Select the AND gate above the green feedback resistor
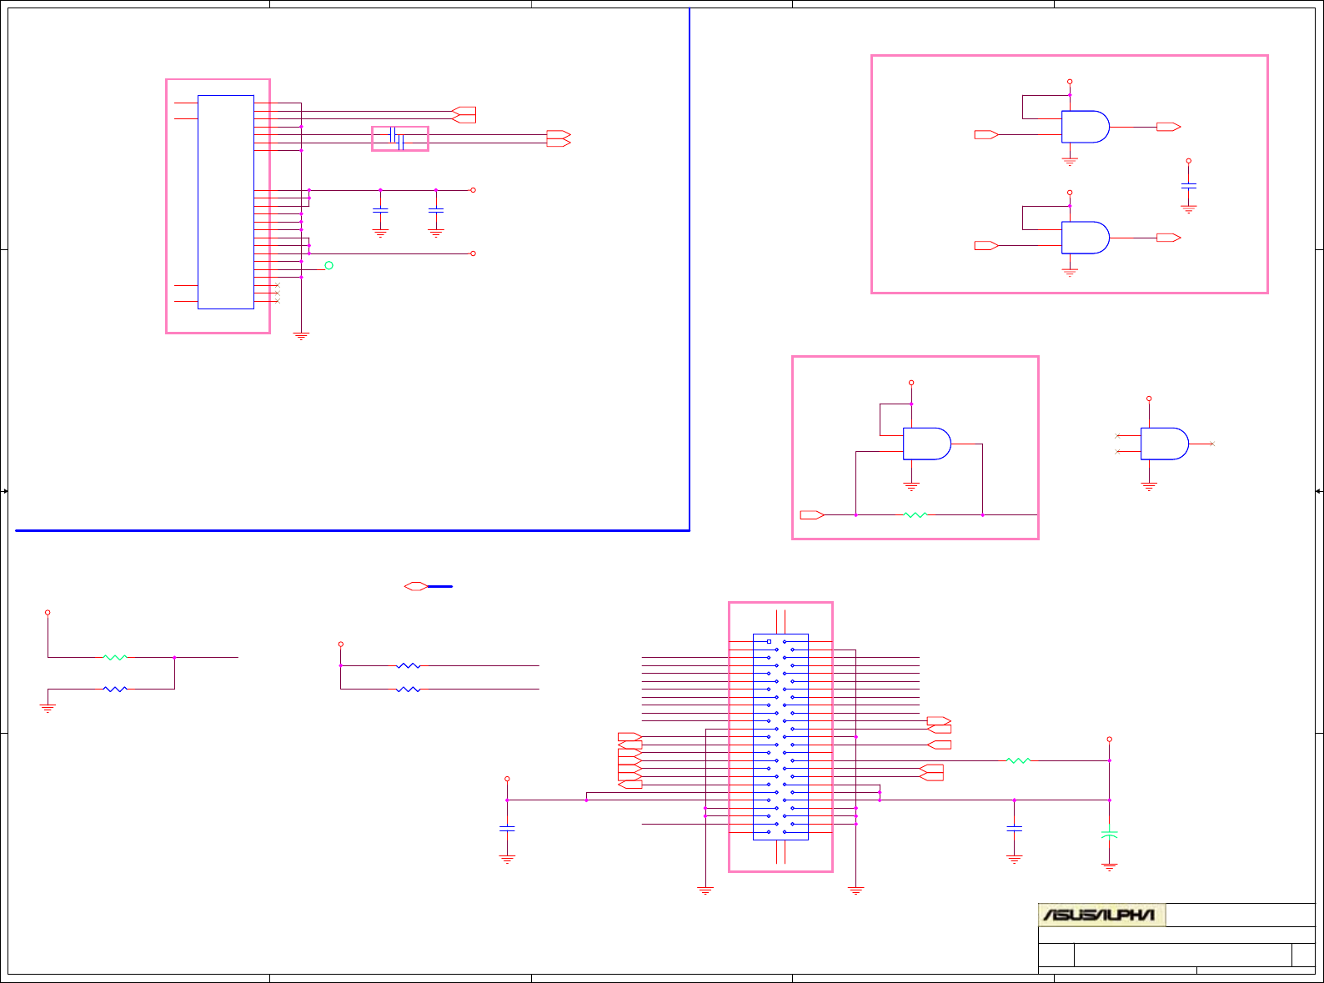 pyautogui.click(x=927, y=444)
